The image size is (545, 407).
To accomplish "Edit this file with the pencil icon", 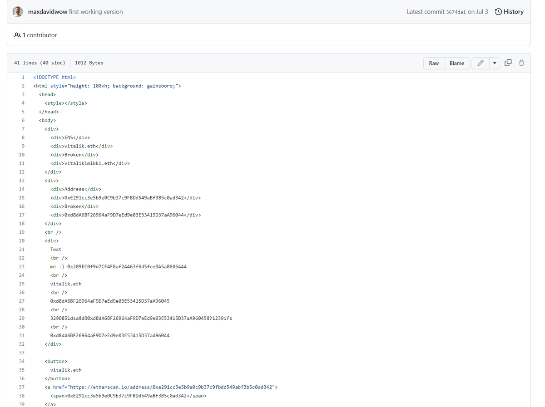I will coord(480,63).
